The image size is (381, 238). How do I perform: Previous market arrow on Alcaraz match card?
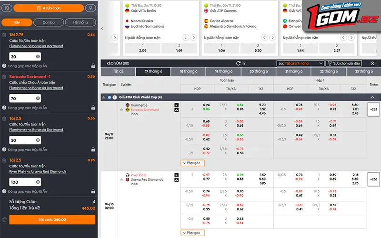click(x=264, y=38)
